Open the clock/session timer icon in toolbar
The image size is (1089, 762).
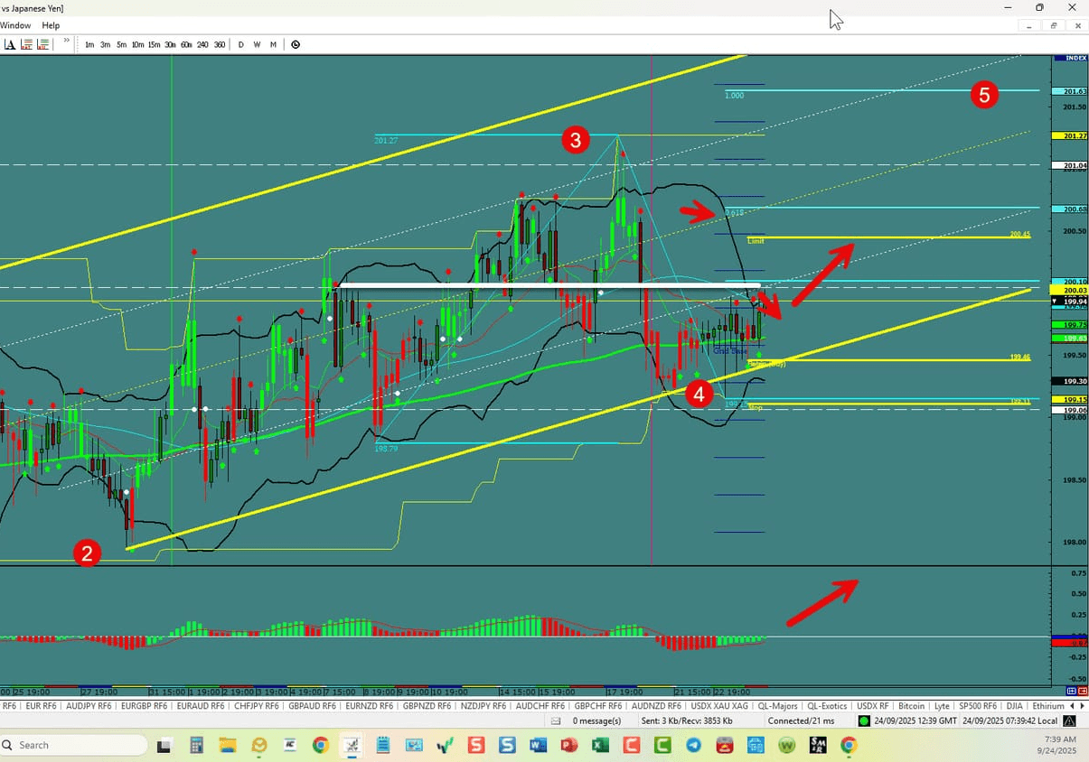[x=296, y=43]
